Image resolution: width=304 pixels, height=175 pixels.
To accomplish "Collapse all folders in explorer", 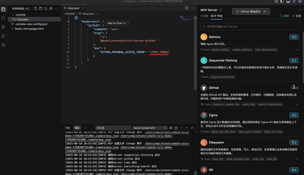I will 51,9.
